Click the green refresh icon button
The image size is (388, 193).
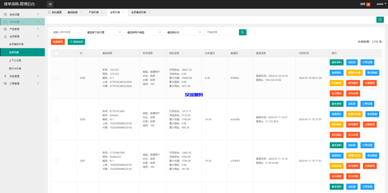click(x=380, y=20)
